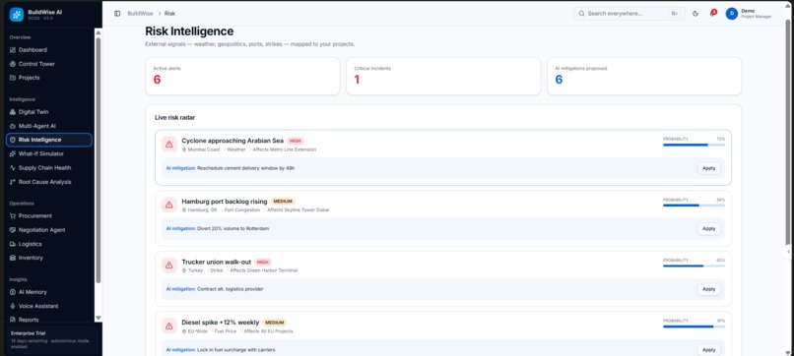
Task: Apply the cement delivery reschedule mitigation
Action: point(709,168)
